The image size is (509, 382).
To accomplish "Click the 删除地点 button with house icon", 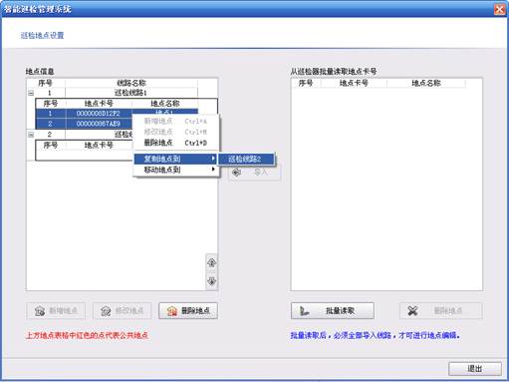I will [x=188, y=311].
